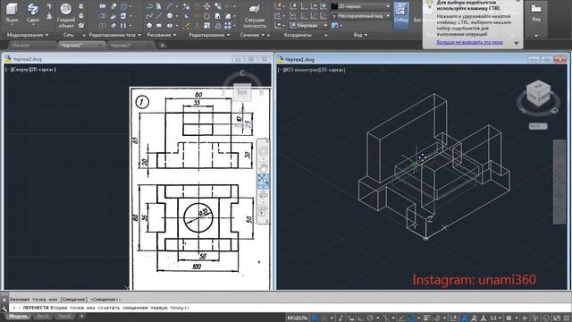Add a new layout with plus button
The image size is (572, 322).
tap(81, 316)
